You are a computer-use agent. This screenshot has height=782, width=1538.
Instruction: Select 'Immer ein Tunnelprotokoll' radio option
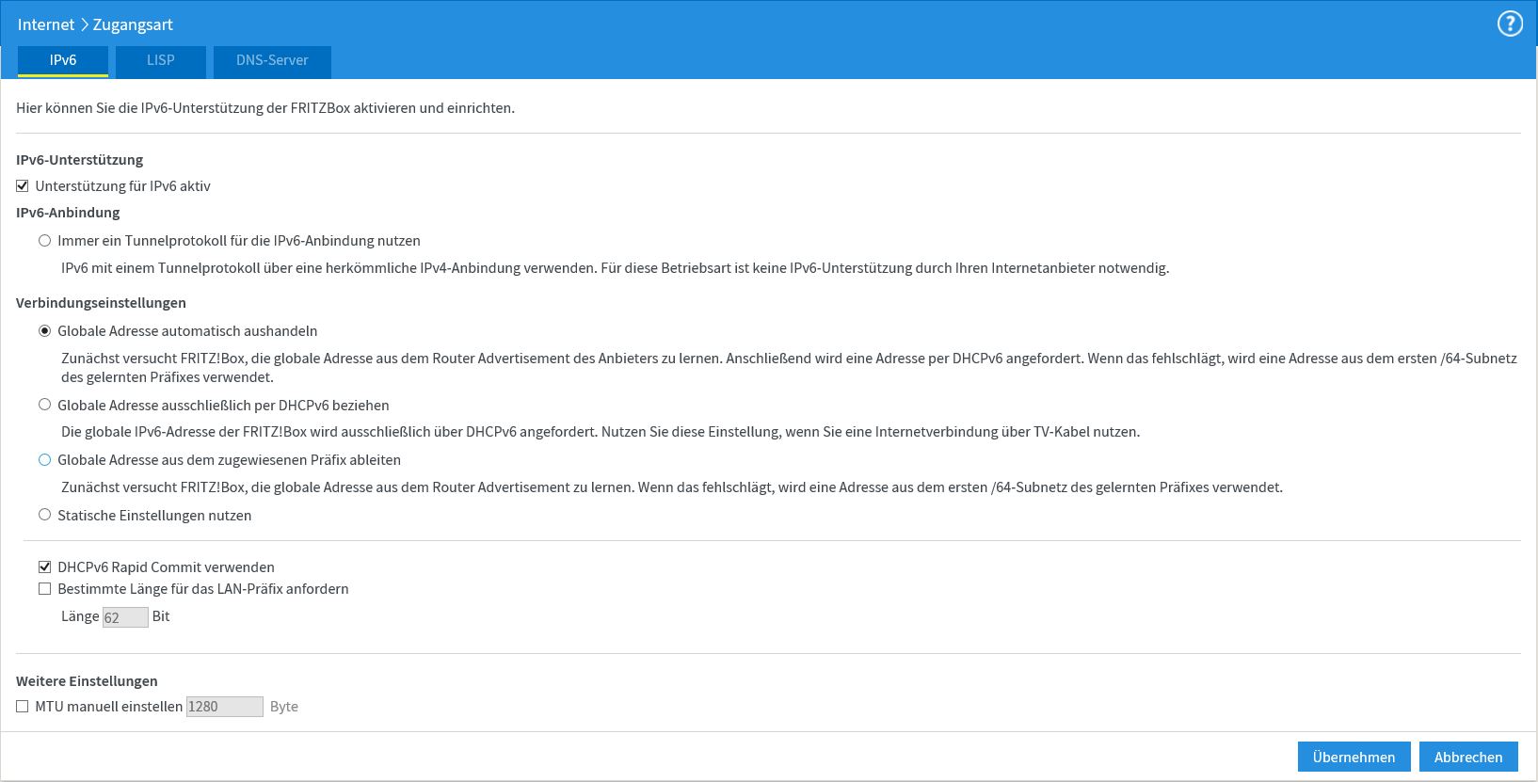click(x=44, y=241)
